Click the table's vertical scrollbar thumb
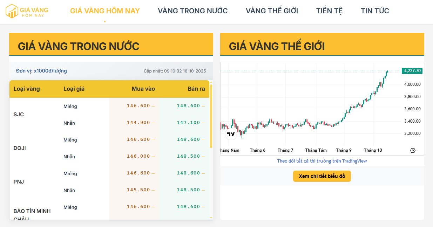Image resolution: width=433 pixels, height=227 pixels. [x=211, y=116]
